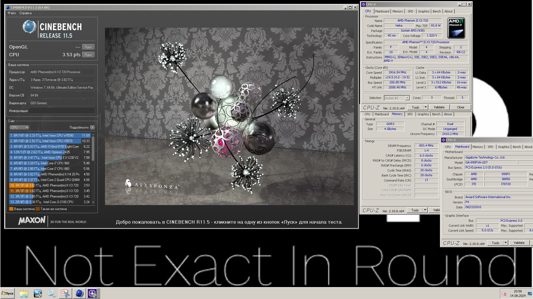Click the Cinebench title bar sphere icon
Viewport: 533px width, 299px height.
[8, 7]
